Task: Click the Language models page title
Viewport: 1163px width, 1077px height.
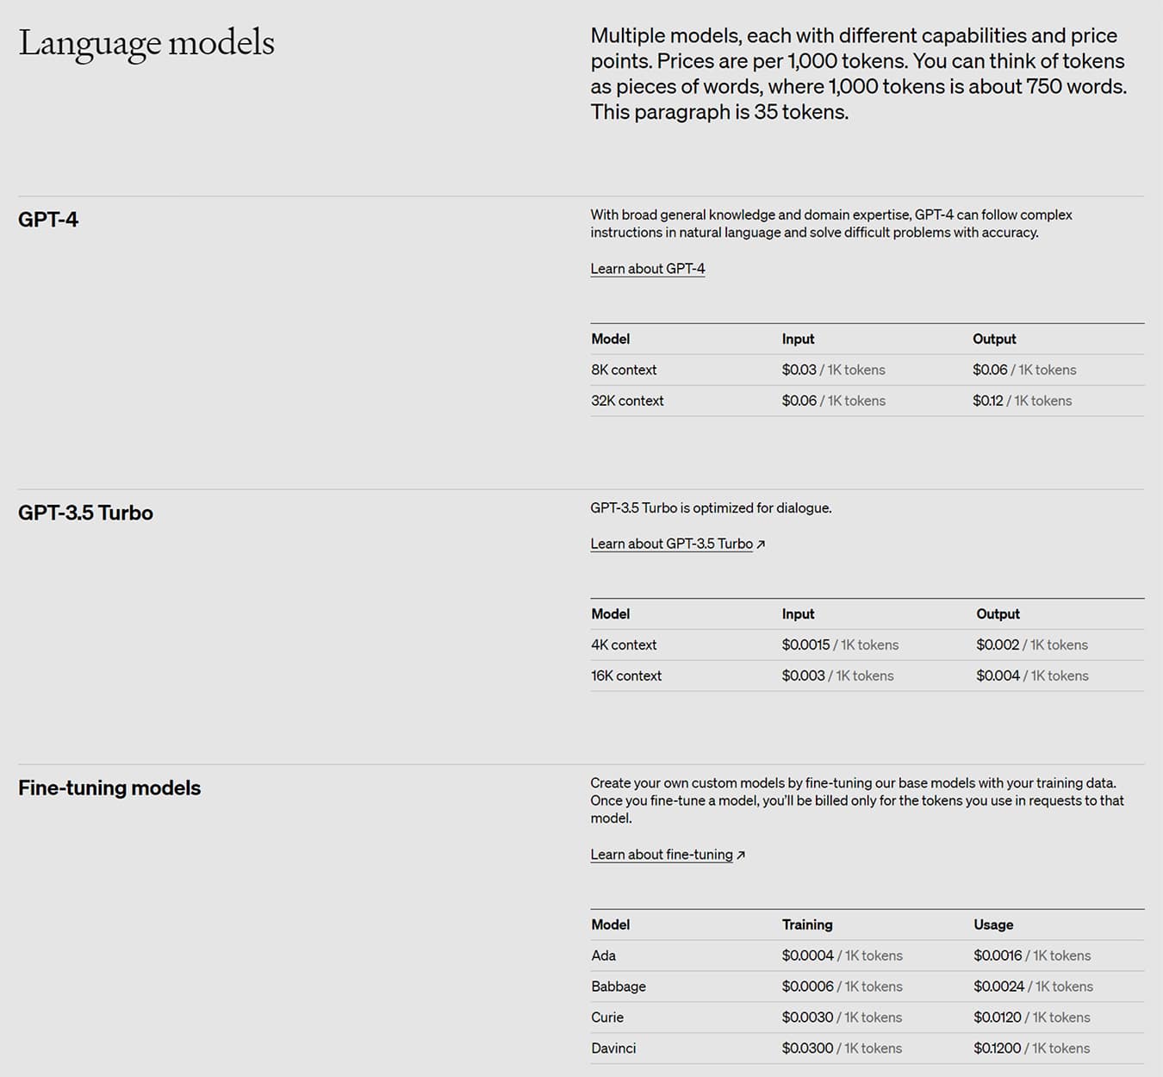Action: (x=146, y=43)
